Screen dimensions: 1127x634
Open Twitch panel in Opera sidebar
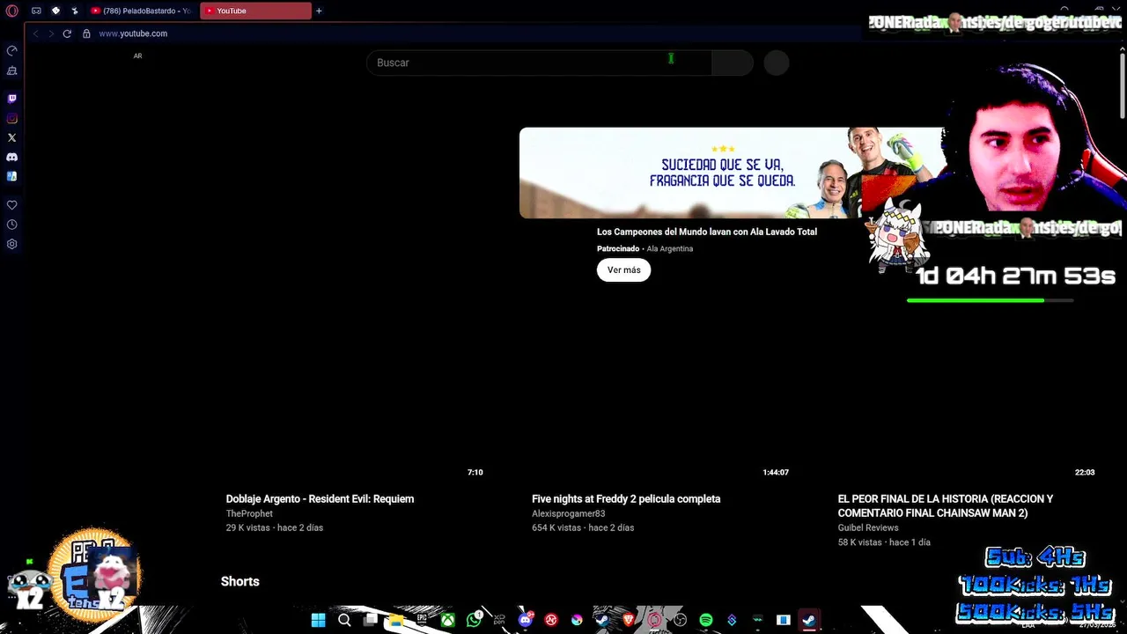click(x=12, y=99)
